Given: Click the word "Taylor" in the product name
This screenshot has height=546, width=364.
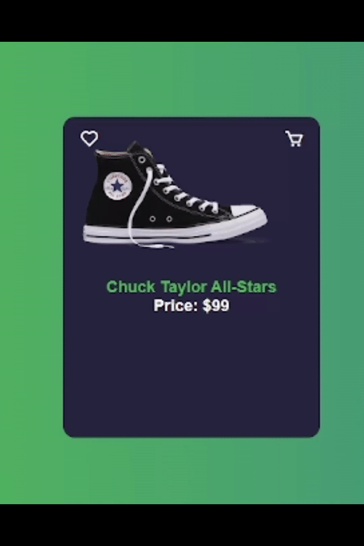Looking at the screenshot, I should (184, 288).
